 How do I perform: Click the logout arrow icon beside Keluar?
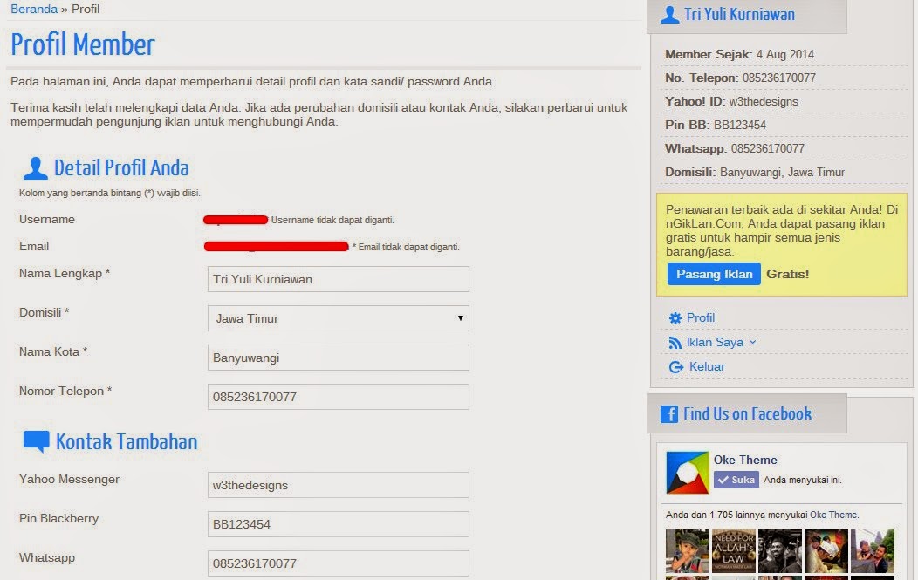[675, 367]
